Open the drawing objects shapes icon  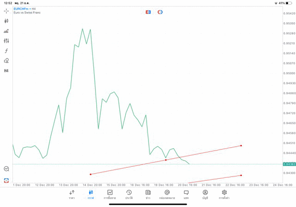click(6, 61)
